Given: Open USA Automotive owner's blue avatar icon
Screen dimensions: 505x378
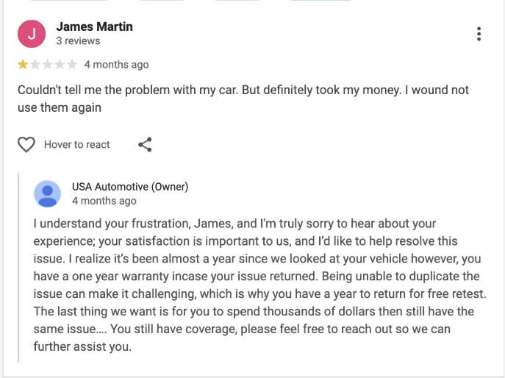Looking at the screenshot, I should (x=47, y=193).
